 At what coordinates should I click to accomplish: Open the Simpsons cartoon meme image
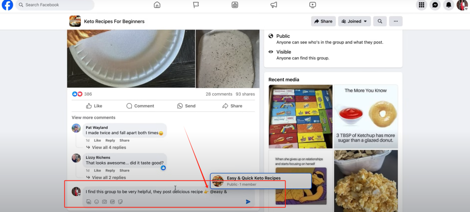point(301,181)
